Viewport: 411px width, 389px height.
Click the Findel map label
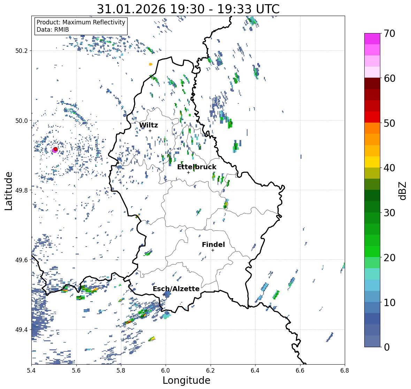coord(213,244)
